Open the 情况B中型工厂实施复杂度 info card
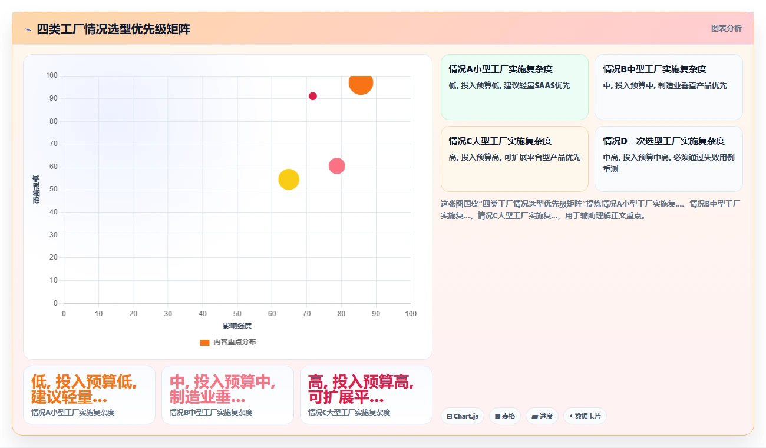This screenshot has width=766, height=448. [x=669, y=87]
